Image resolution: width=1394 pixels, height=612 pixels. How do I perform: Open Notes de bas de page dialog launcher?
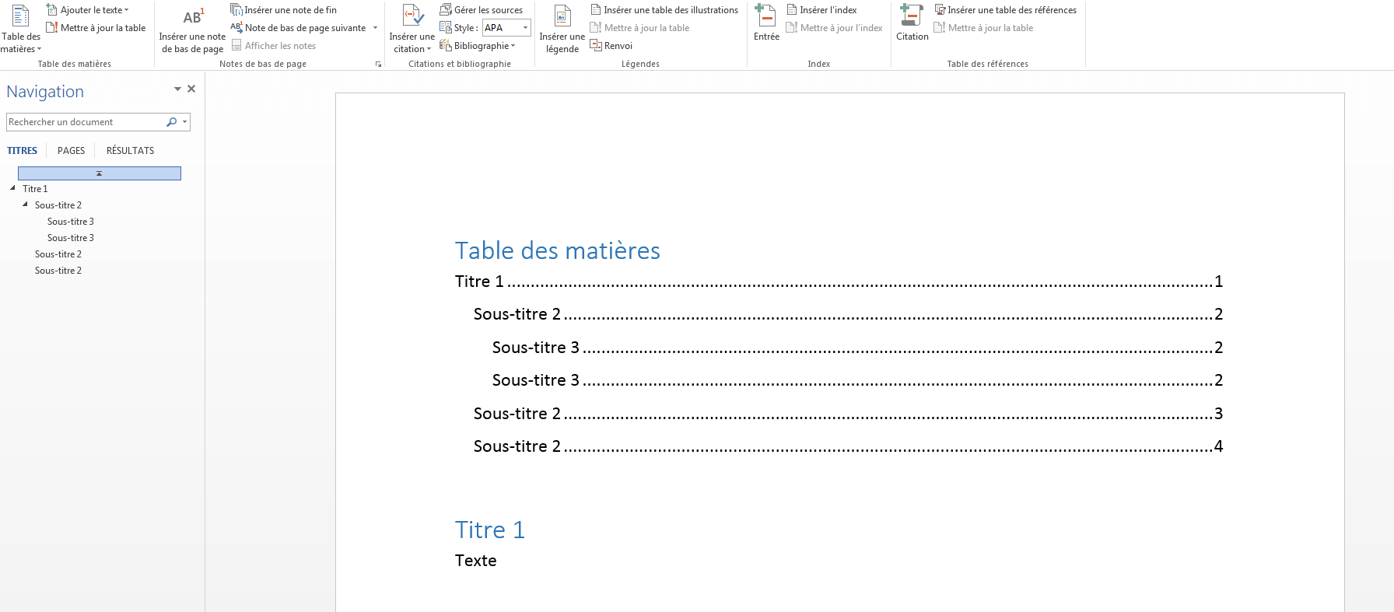379,65
